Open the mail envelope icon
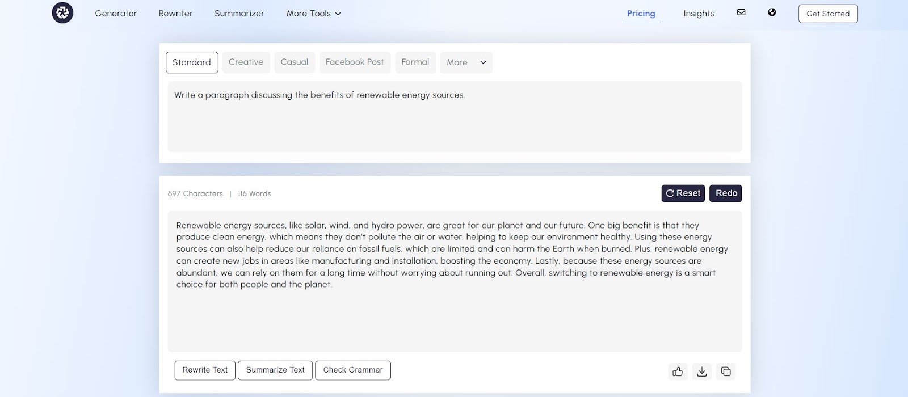The height and width of the screenshot is (397, 908). pyautogui.click(x=741, y=12)
